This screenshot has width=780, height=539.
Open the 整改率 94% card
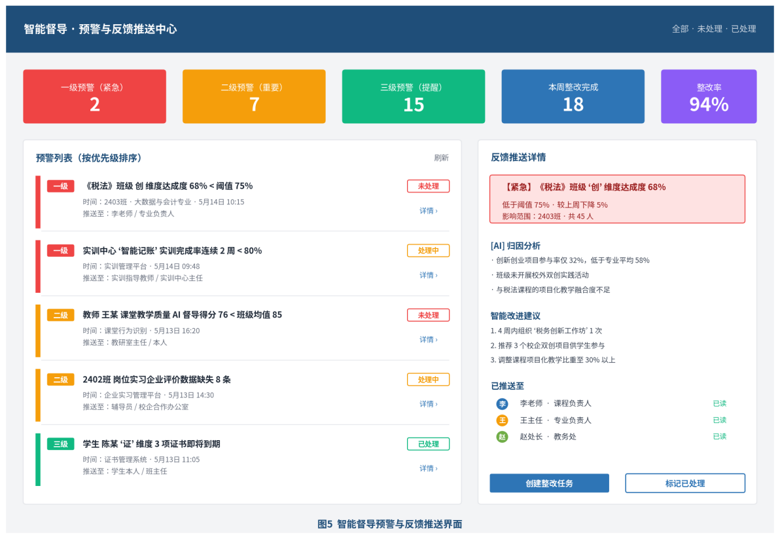point(709,96)
